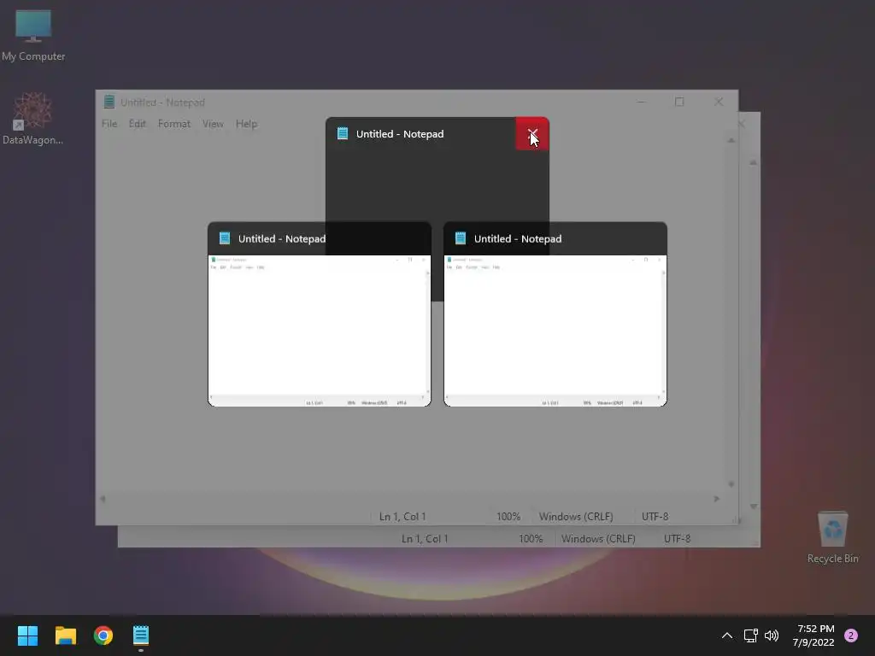This screenshot has width=875, height=656.
Task: Open the Edit menu in Notepad
Action: (138, 124)
